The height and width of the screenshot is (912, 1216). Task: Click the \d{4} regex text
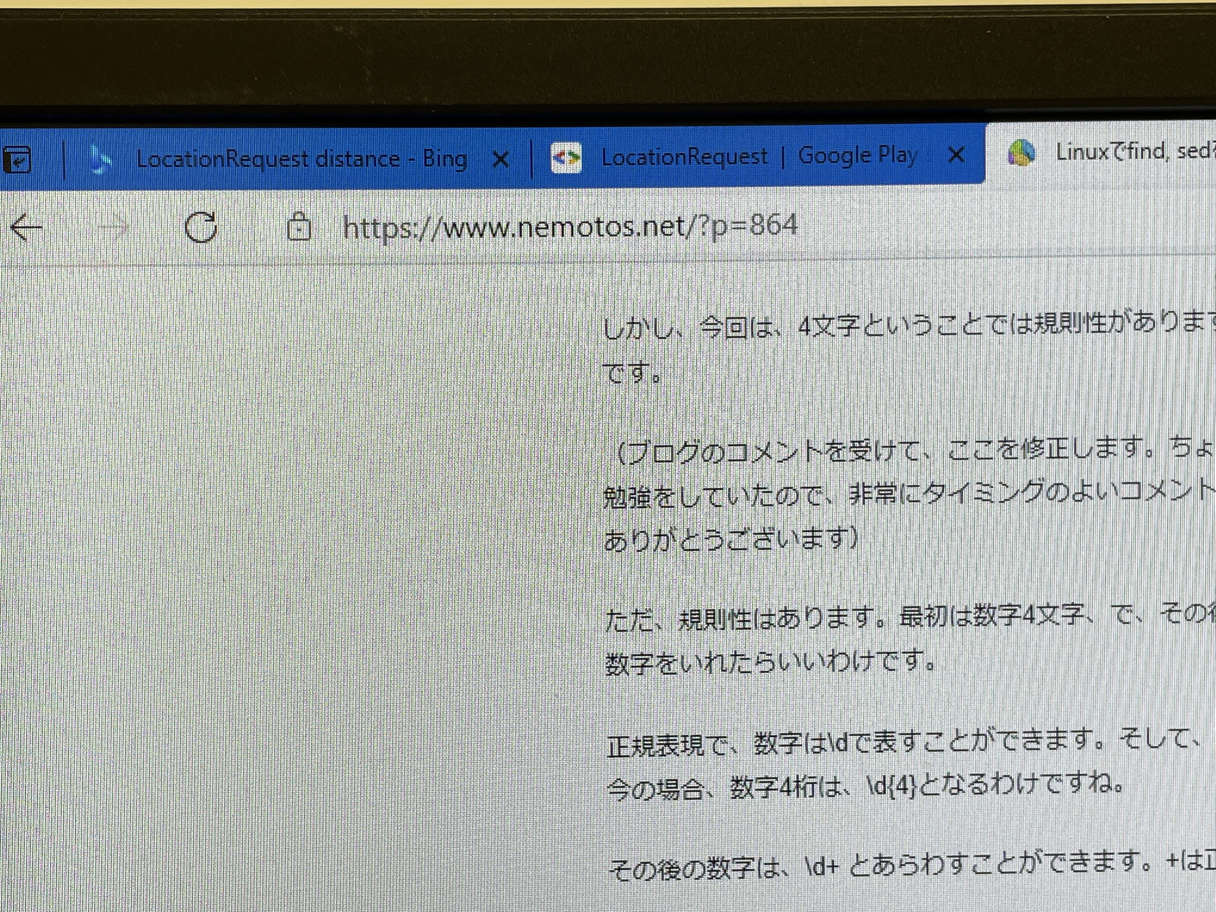[x=891, y=787]
